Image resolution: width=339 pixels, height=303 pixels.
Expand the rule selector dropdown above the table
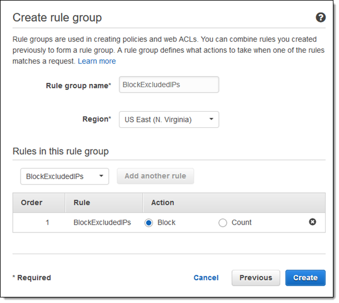[64, 176]
